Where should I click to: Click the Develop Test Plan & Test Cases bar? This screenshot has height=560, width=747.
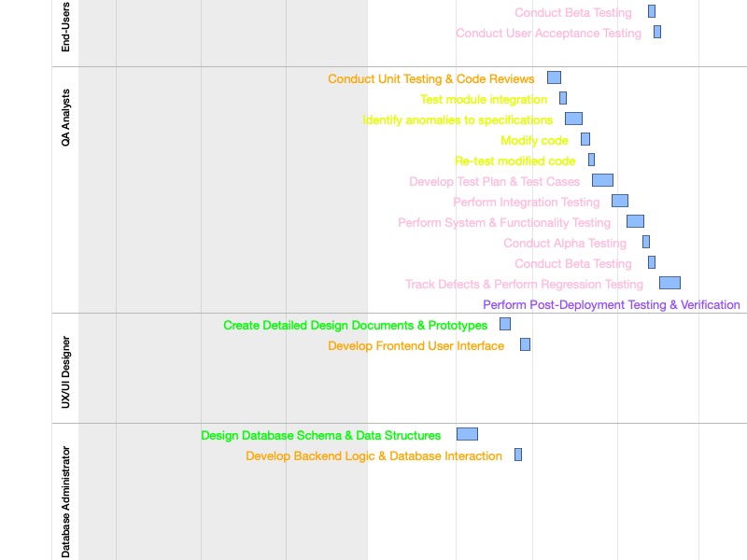point(602,180)
